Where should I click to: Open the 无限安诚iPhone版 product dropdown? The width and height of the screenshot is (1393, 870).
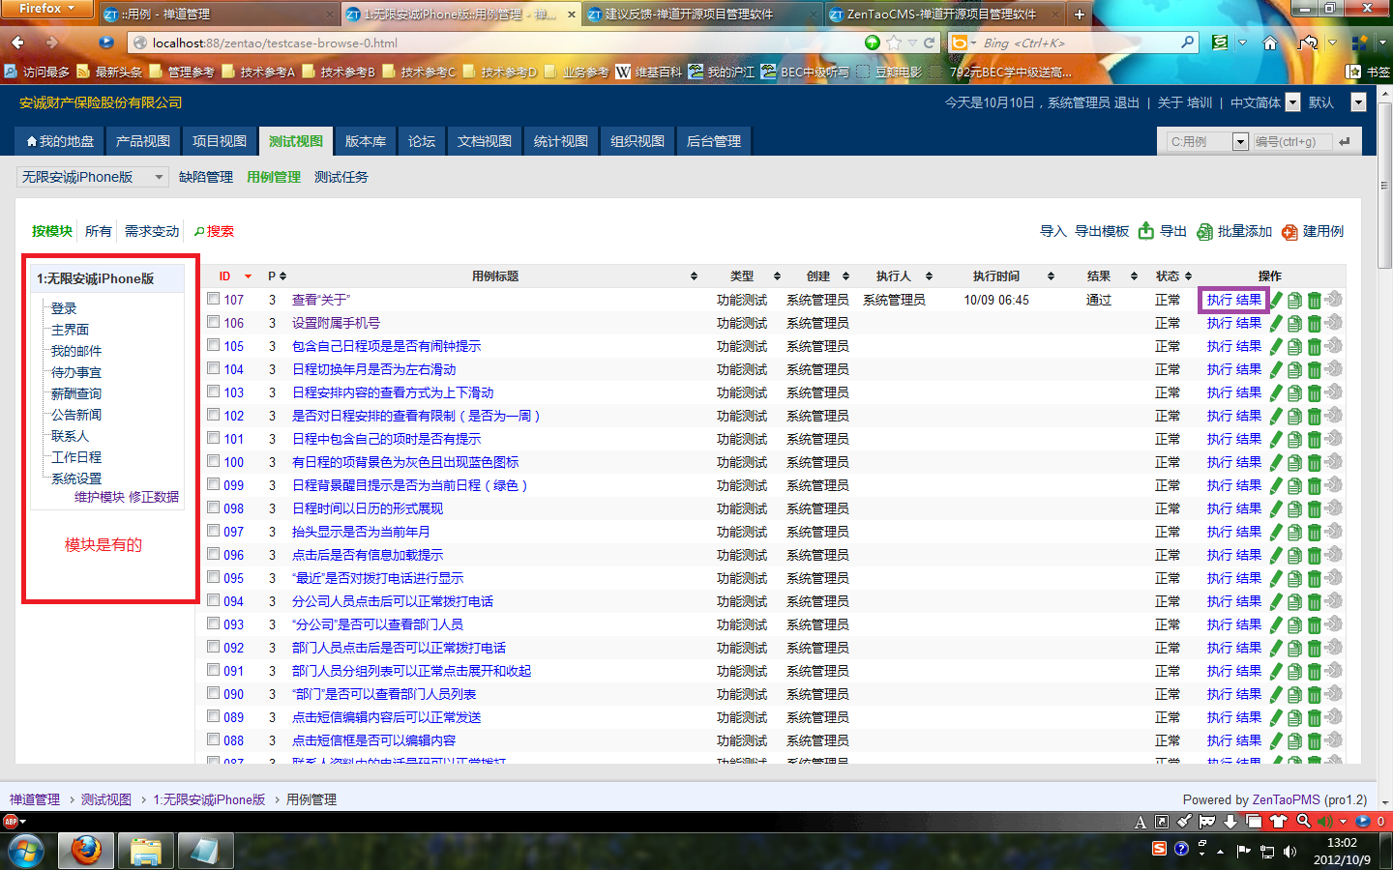tap(93, 177)
